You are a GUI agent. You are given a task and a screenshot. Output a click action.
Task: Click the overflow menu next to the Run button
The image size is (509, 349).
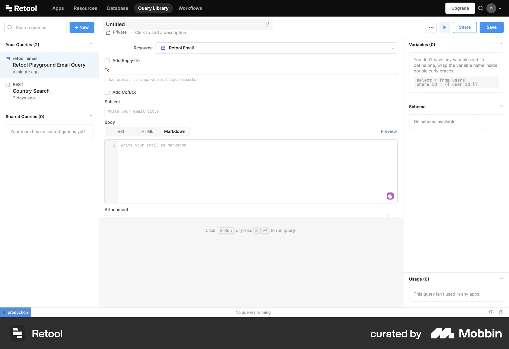(431, 27)
